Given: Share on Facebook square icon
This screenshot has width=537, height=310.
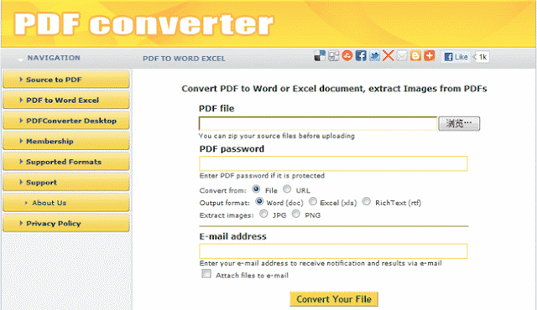Looking at the screenshot, I should click(361, 55).
